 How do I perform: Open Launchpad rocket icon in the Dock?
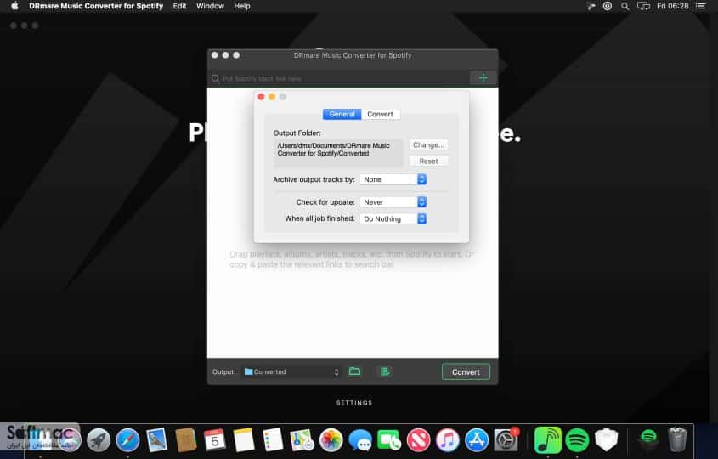click(99, 440)
